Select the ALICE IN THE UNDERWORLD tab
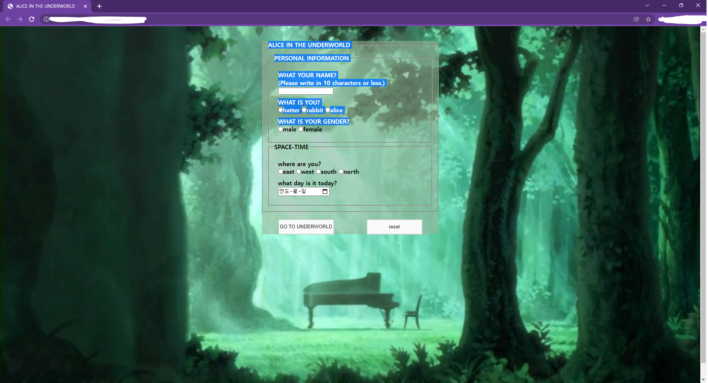The width and height of the screenshot is (708, 383). click(x=46, y=6)
